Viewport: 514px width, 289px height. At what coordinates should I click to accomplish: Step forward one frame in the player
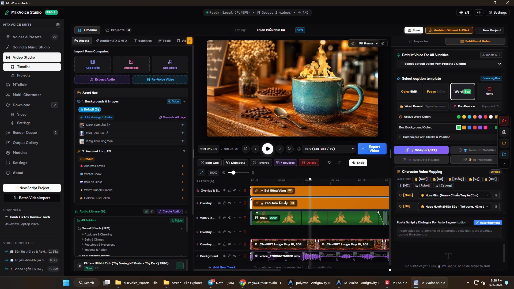point(280,149)
